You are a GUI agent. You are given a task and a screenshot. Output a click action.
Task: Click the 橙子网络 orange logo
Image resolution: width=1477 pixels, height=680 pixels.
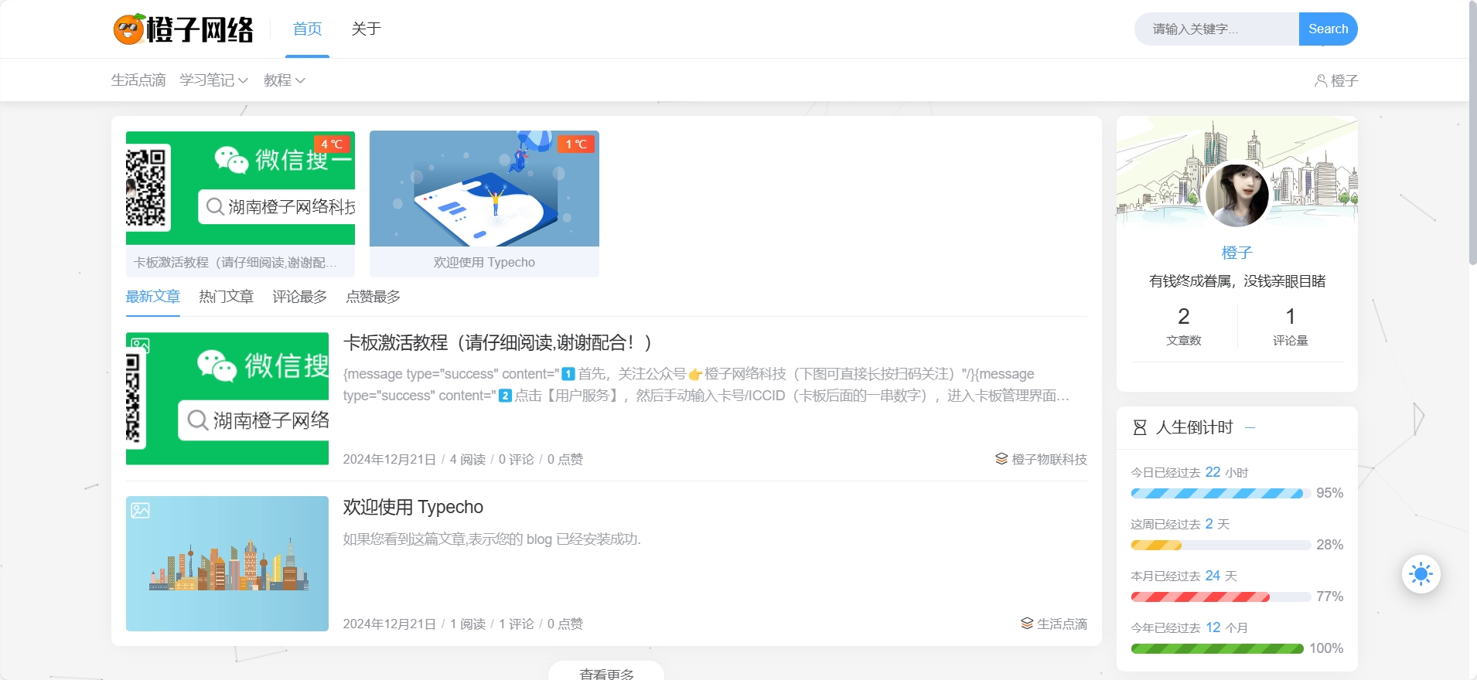(x=183, y=29)
